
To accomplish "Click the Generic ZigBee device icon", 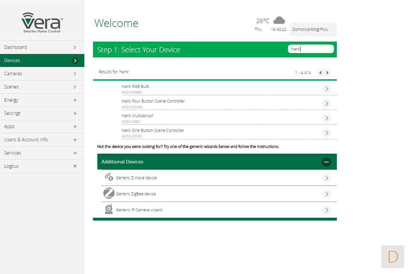I will pos(108,193).
